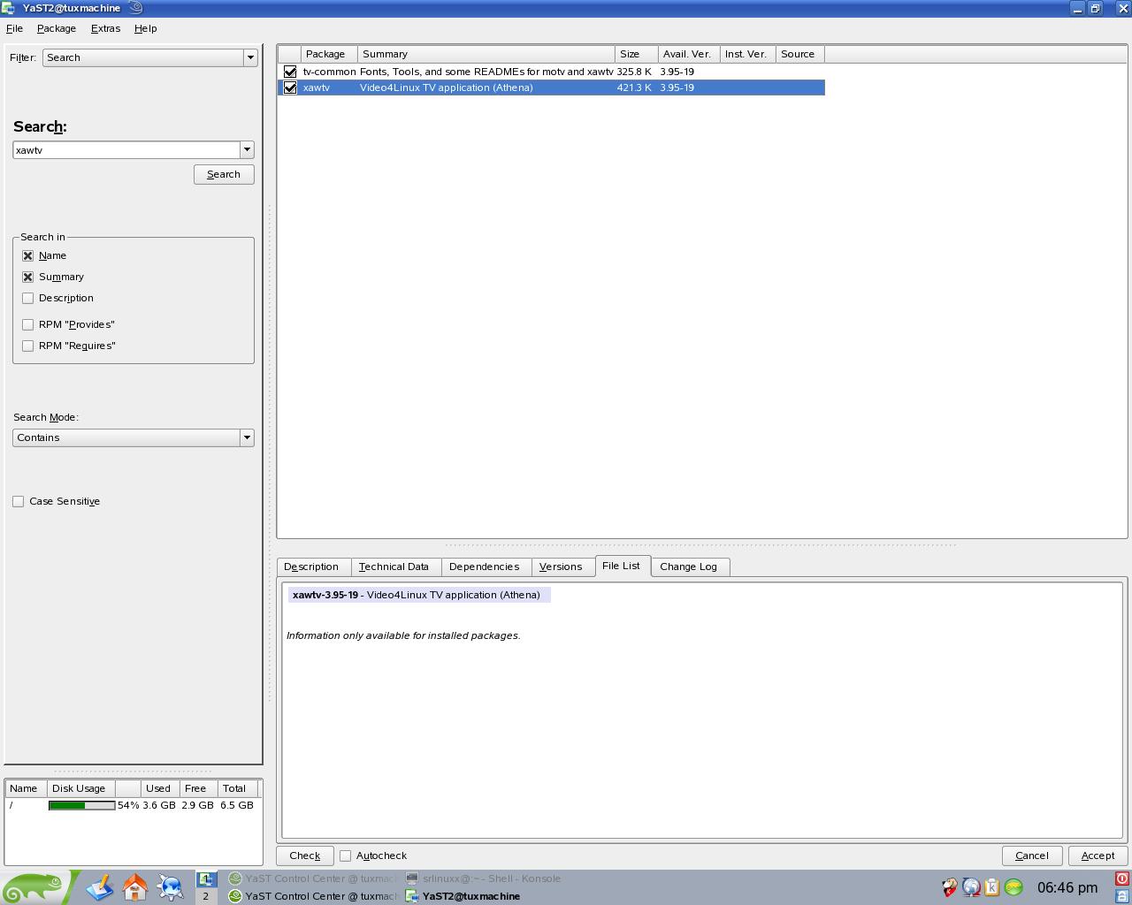Switch to the Technical Data tab
Screen dimensions: 1132x905
pyautogui.click(x=394, y=567)
